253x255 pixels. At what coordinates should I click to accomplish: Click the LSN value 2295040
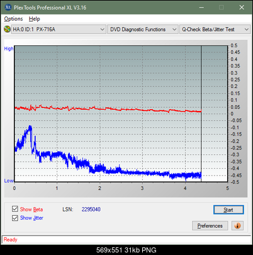[91, 210]
